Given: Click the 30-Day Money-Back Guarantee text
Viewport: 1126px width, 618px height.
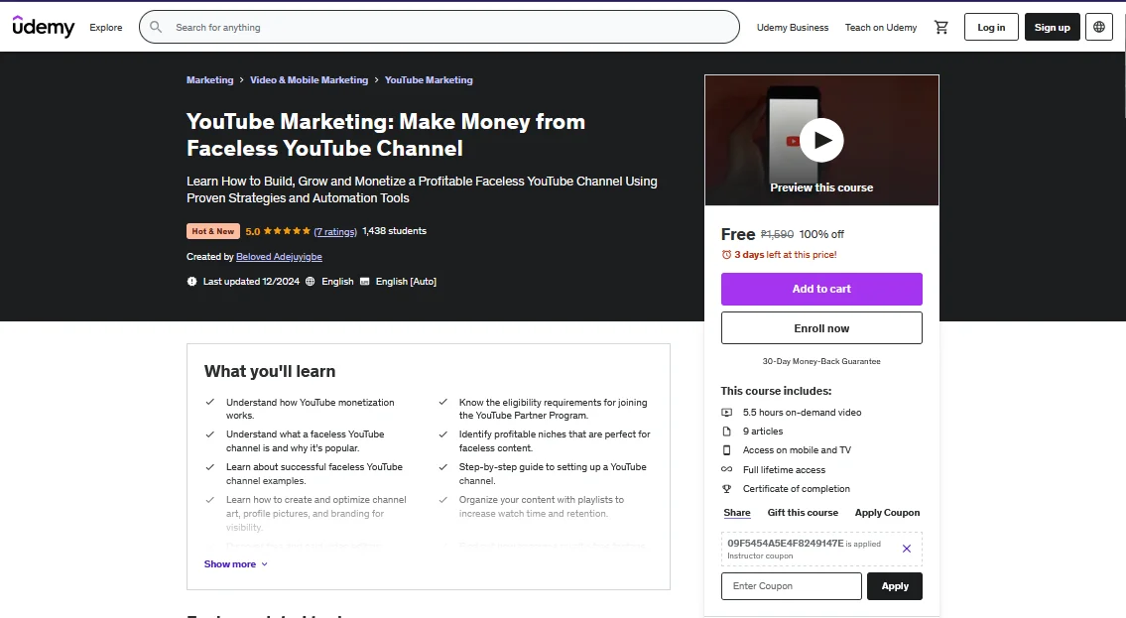Looking at the screenshot, I should pyautogui.click(x=821, y=362).
